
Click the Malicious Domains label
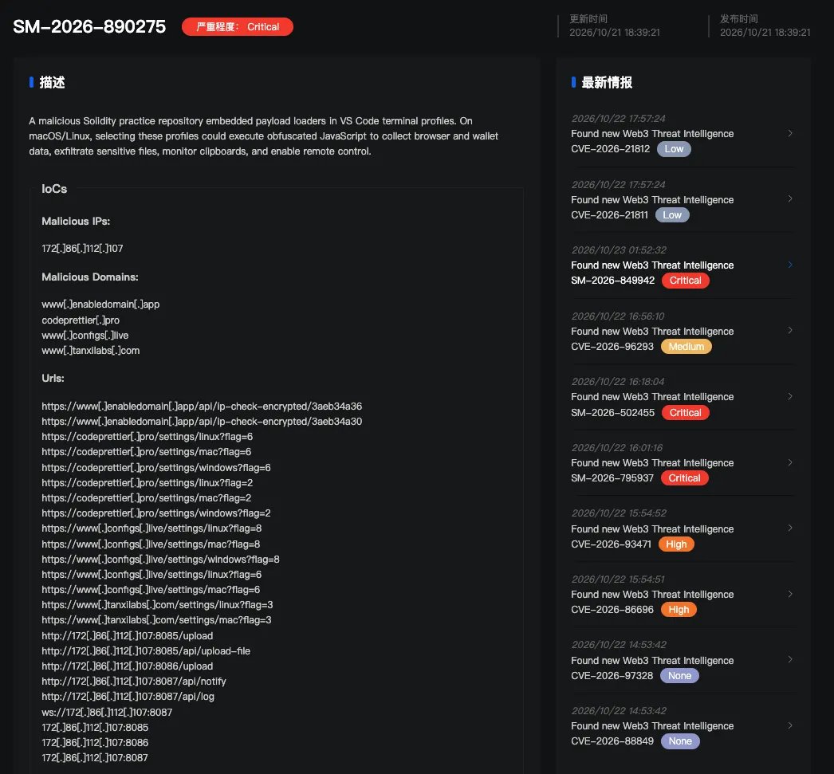click(x=90, y=277)
